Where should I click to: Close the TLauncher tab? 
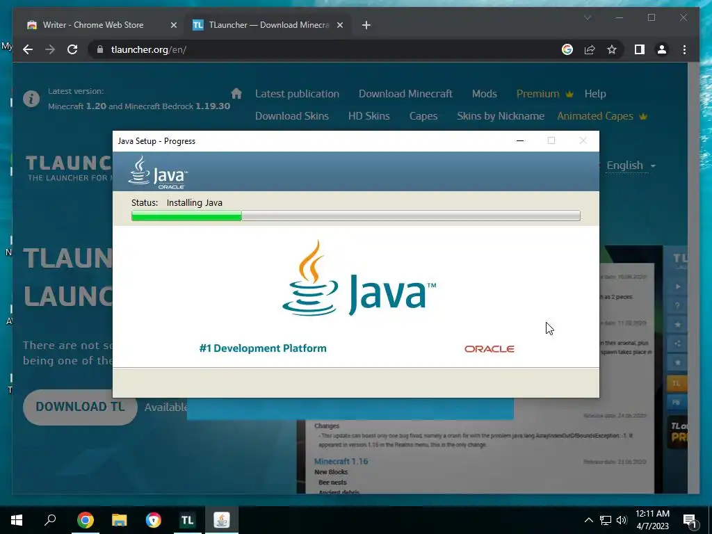point(339,25)
